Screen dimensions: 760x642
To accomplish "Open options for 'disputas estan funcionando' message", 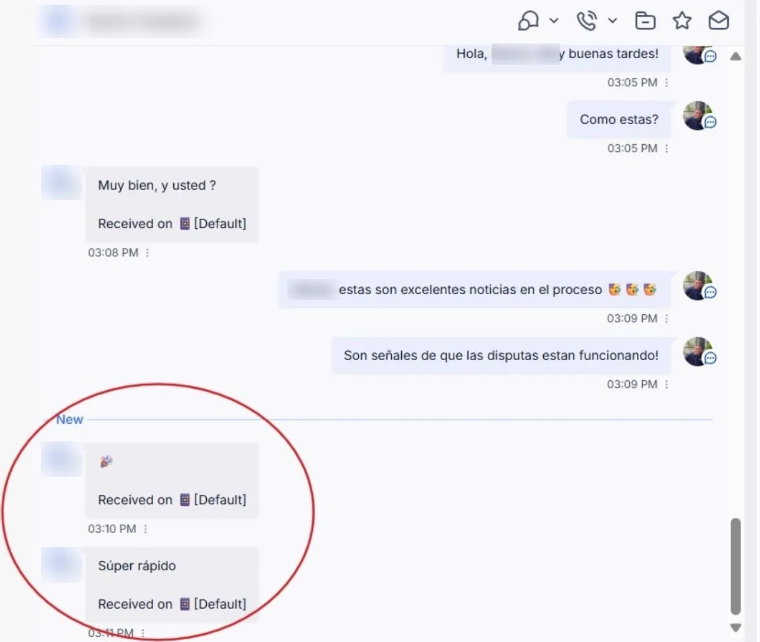I will pyautogui.click(x=667, y=385).
